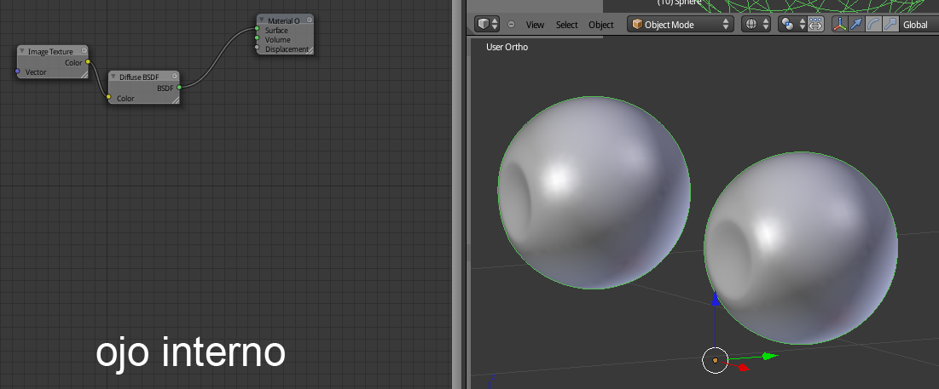
Task: Select the right eye sphere in the viewport
Action: 801,248
